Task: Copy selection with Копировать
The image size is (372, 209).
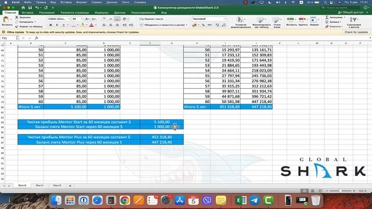Action: [x=24, y=22]
